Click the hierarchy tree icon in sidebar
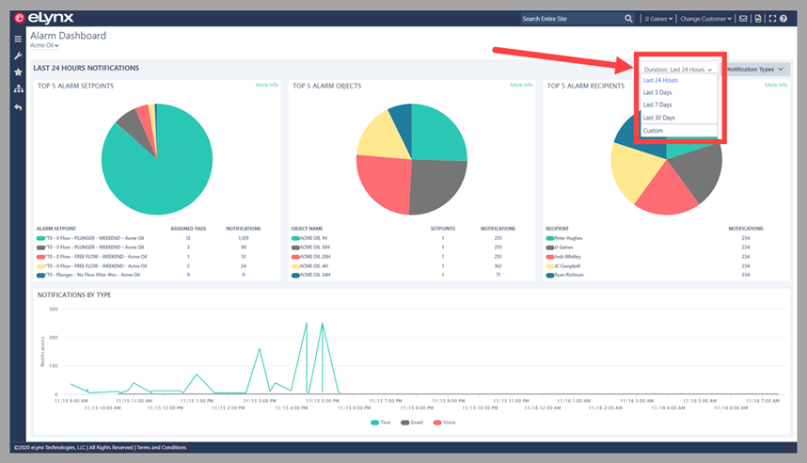 coord(19,88)
